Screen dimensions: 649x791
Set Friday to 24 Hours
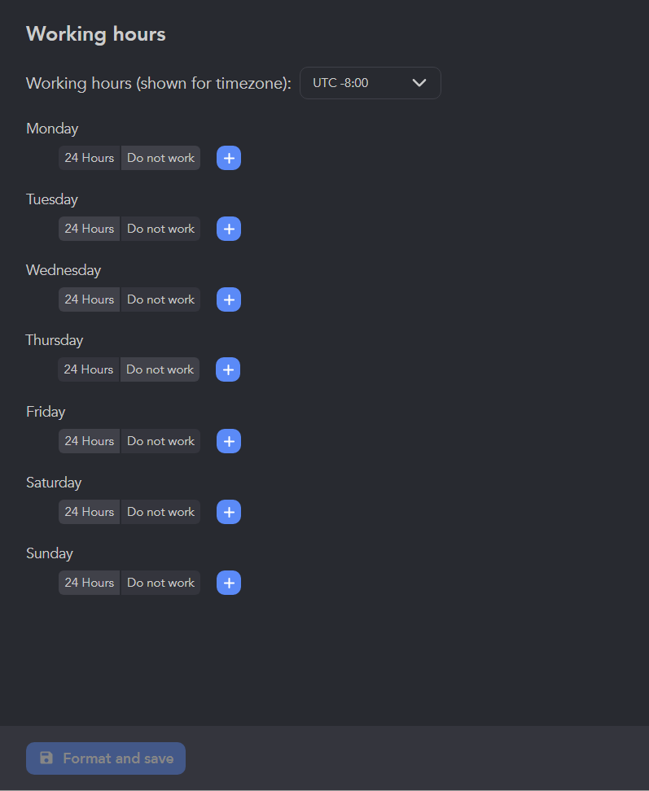[90, 441]
